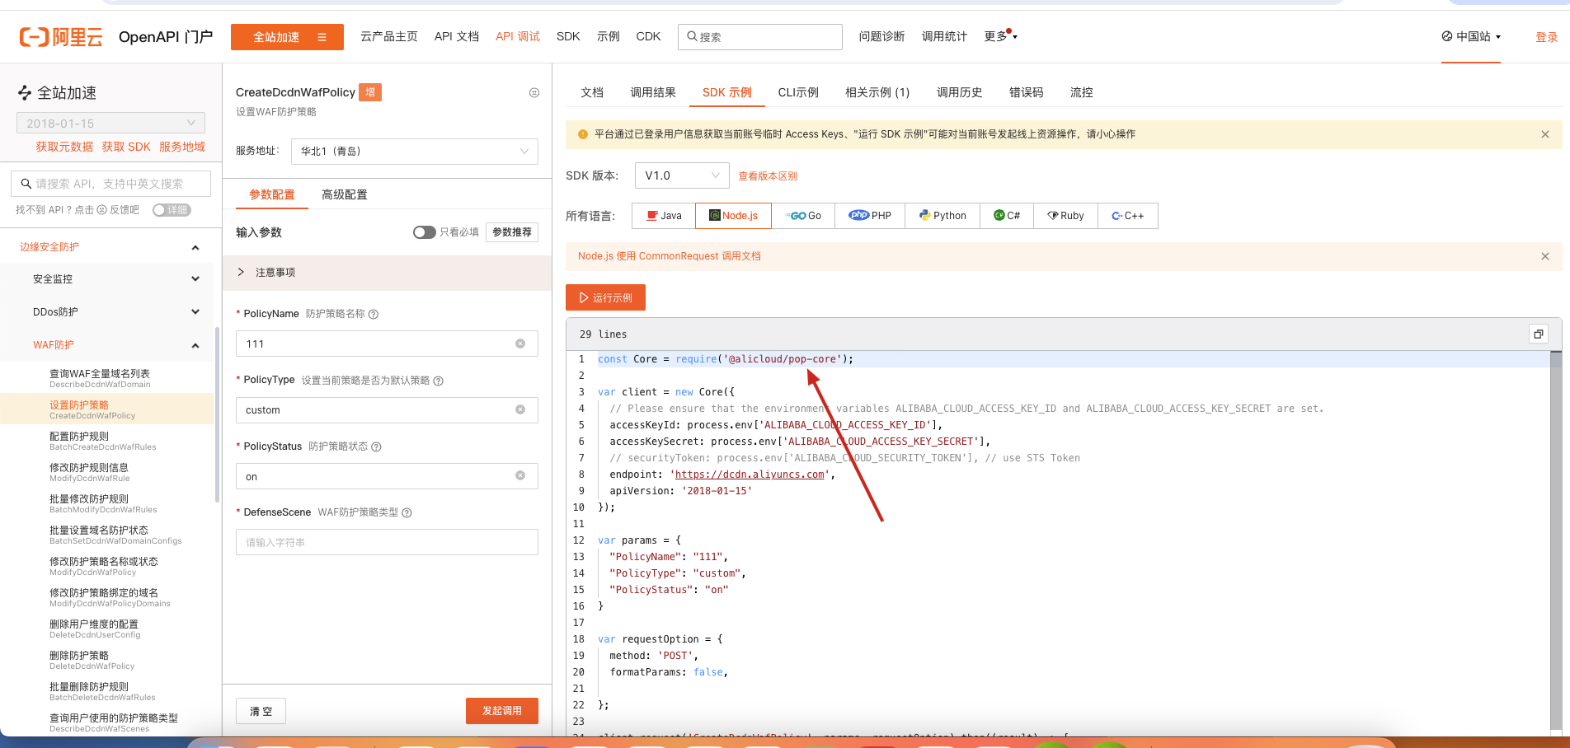Click the feedback smiley icon next to CreateDcdnWafPolicy
The height and width of the screenshot is (748, 1570).
534,93
